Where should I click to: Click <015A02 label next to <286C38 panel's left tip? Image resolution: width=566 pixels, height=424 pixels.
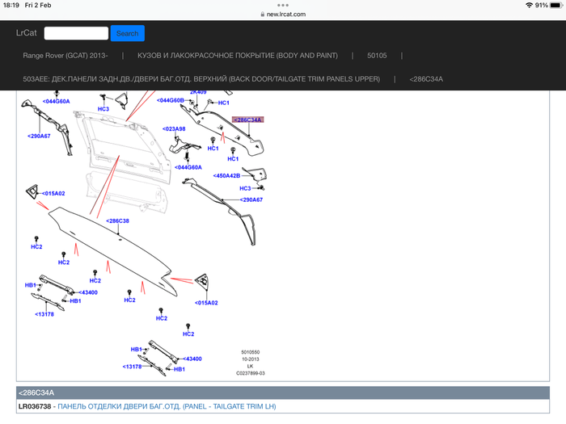[x=53, y=193]
